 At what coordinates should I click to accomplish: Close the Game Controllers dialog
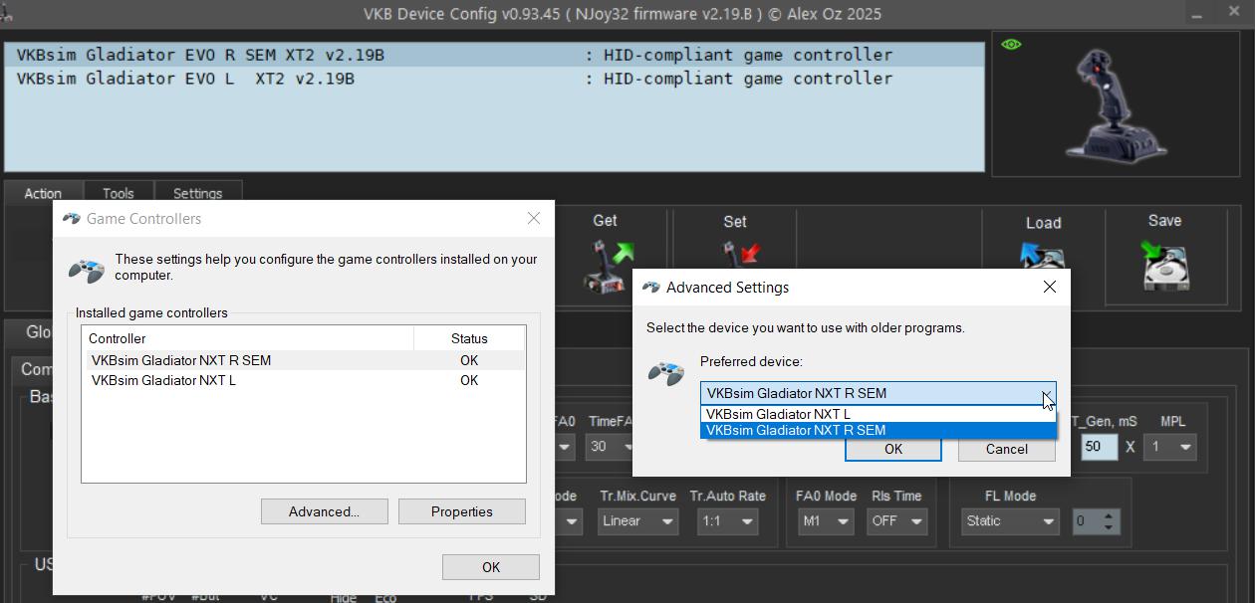click(534, 219)
